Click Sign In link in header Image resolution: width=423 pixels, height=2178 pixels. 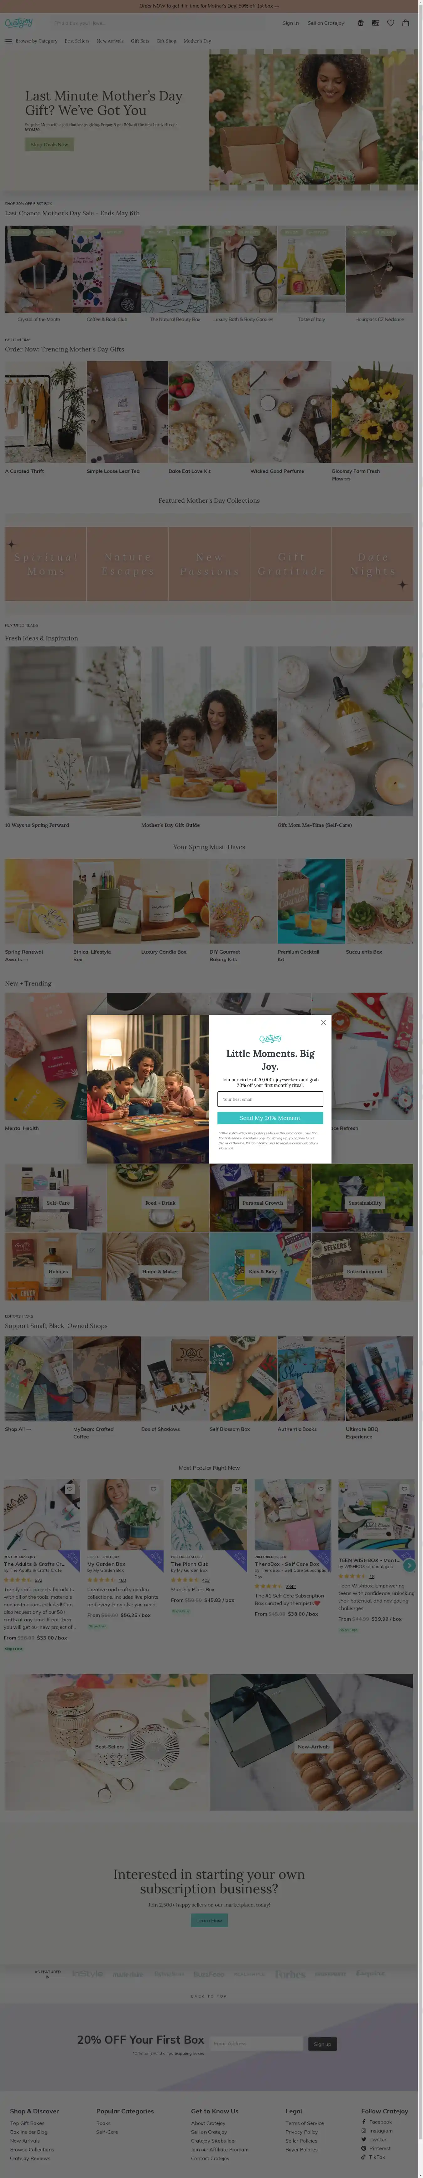(x=290, y=23)
